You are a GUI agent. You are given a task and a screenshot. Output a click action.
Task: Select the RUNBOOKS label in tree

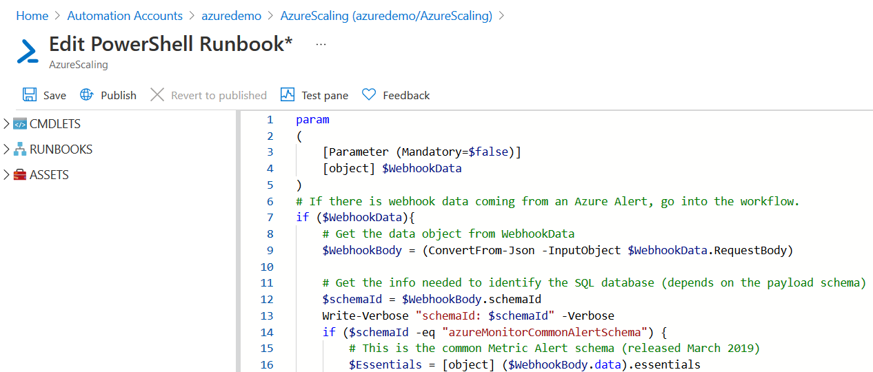[x=61, y=149]
